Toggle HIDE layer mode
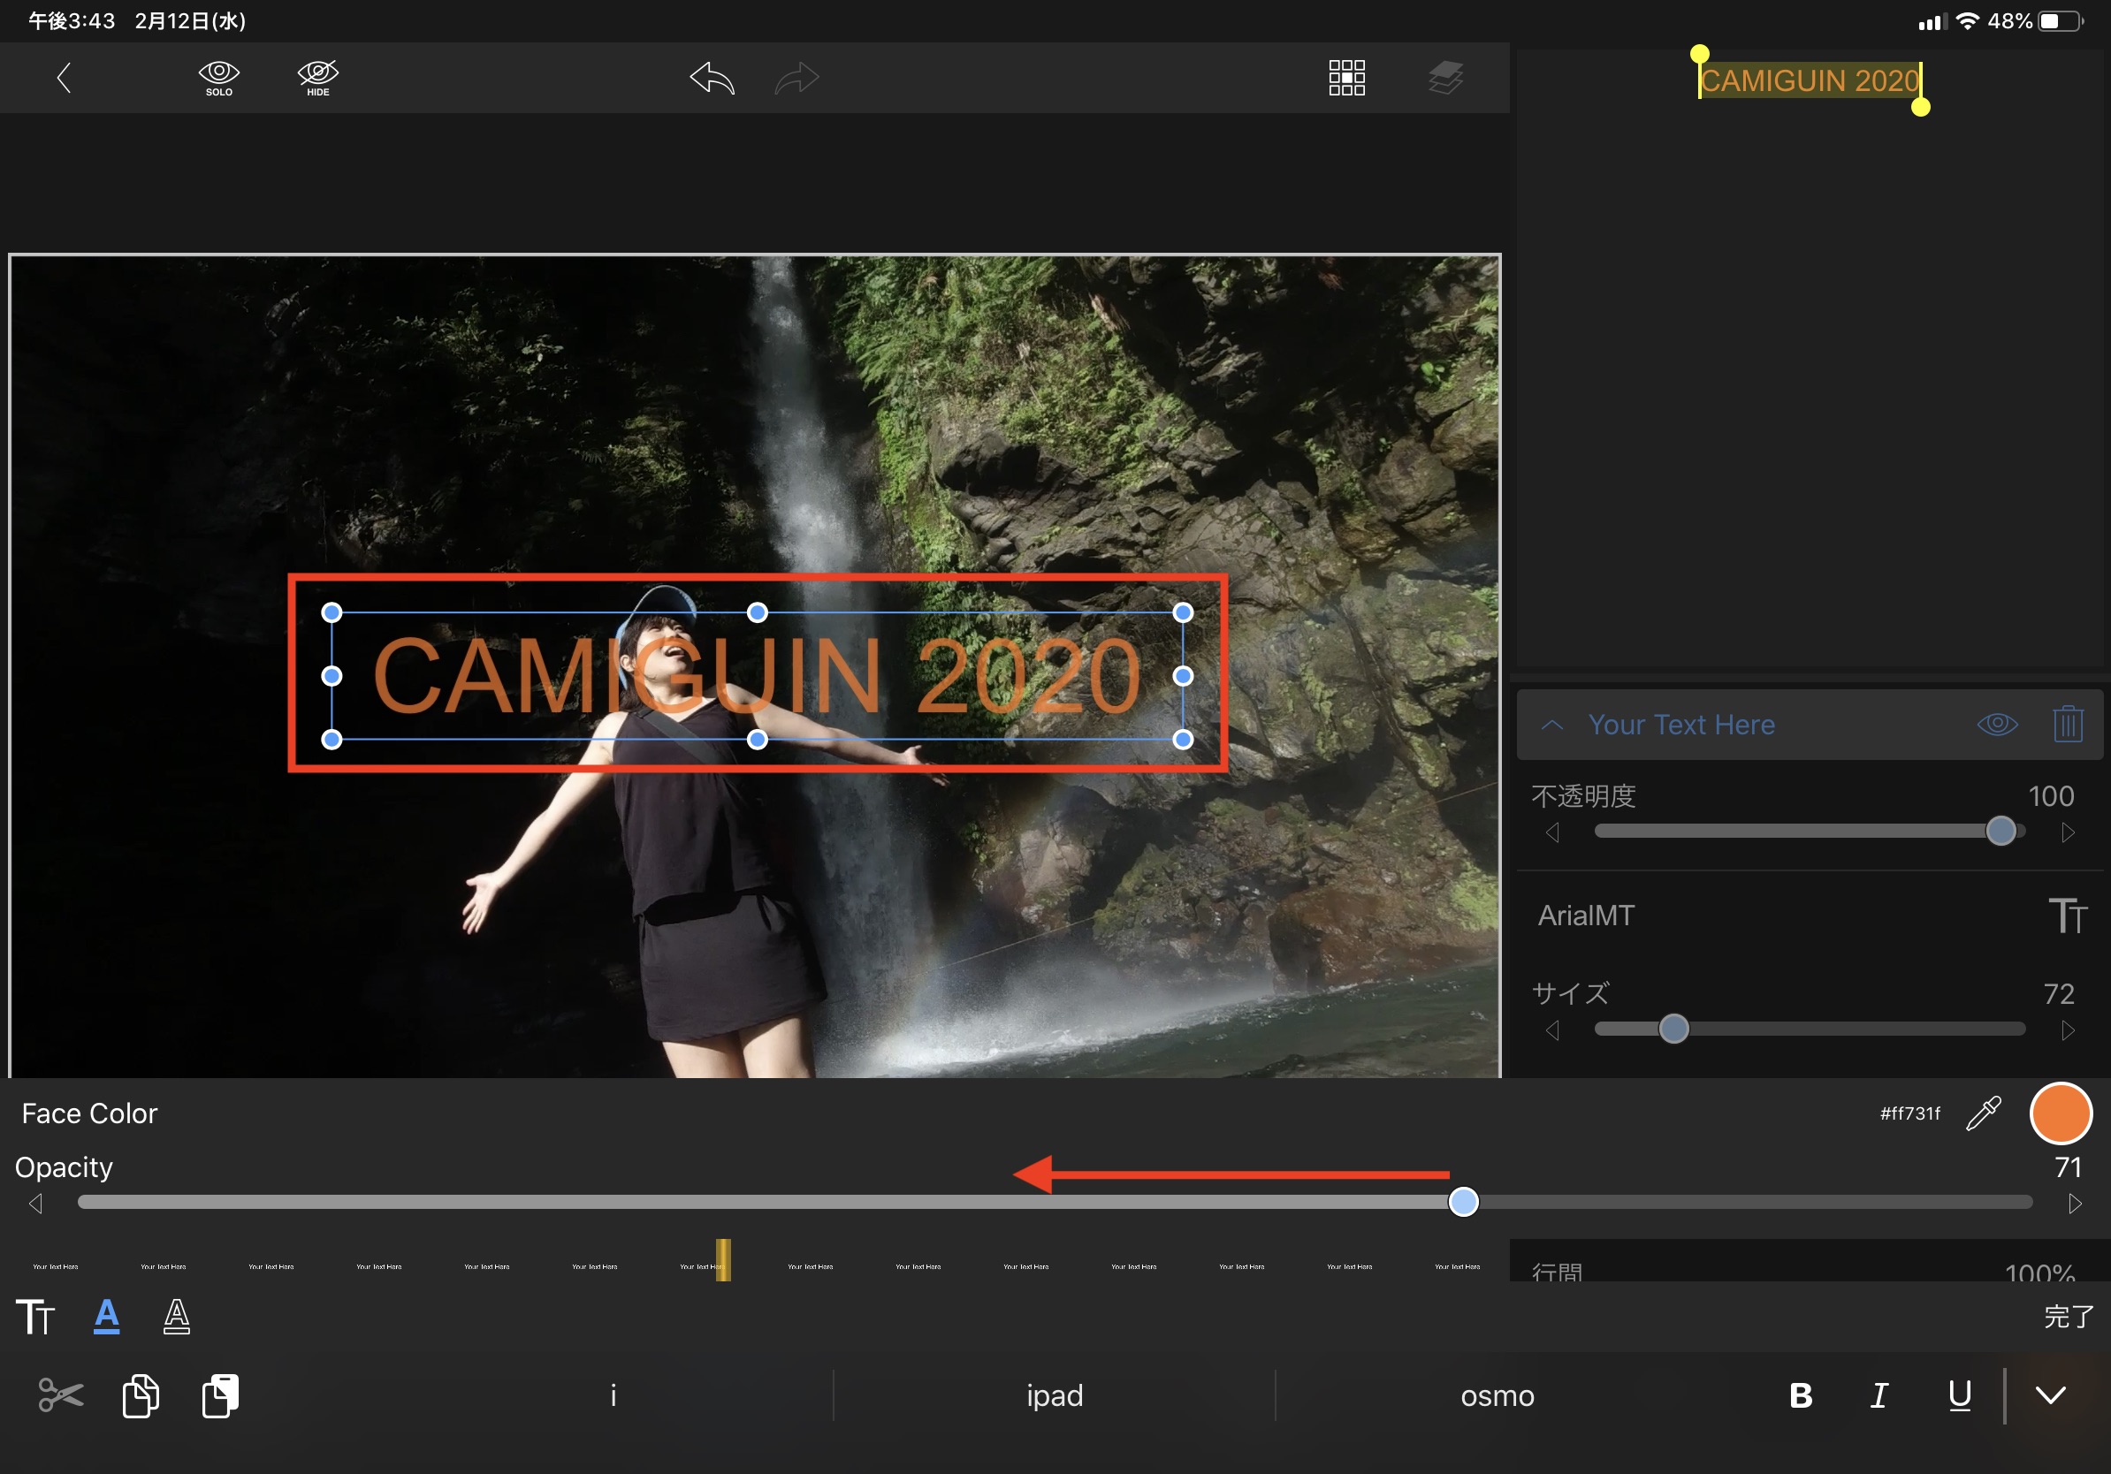The height and width of the screenshot is (1474, 2111). tap(318, 77)
